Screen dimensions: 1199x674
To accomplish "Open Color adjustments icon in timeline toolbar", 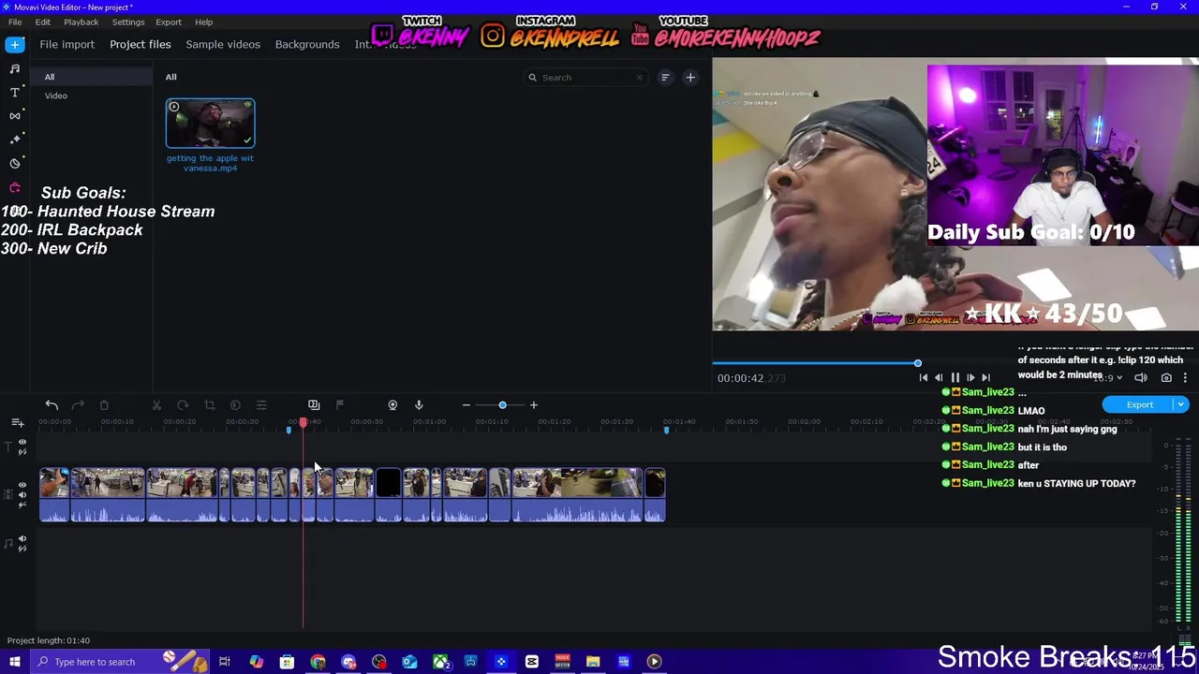I will pyautogui.click(x=235, y=405).
